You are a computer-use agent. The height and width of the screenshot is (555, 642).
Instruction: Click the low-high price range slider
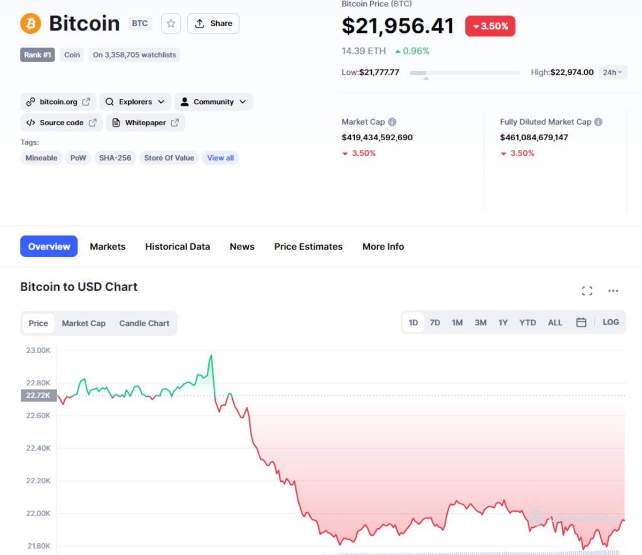pyautogui.click(x=465, y=73)
